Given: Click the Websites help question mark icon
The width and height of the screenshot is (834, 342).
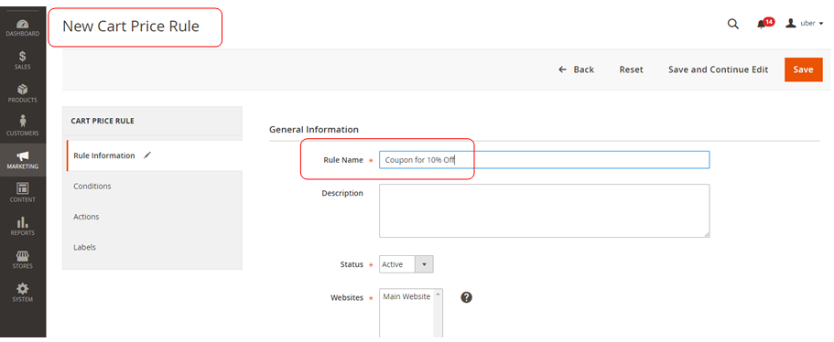Looking at the screenshot, I should pyautogui.click(x=467, y=297).
